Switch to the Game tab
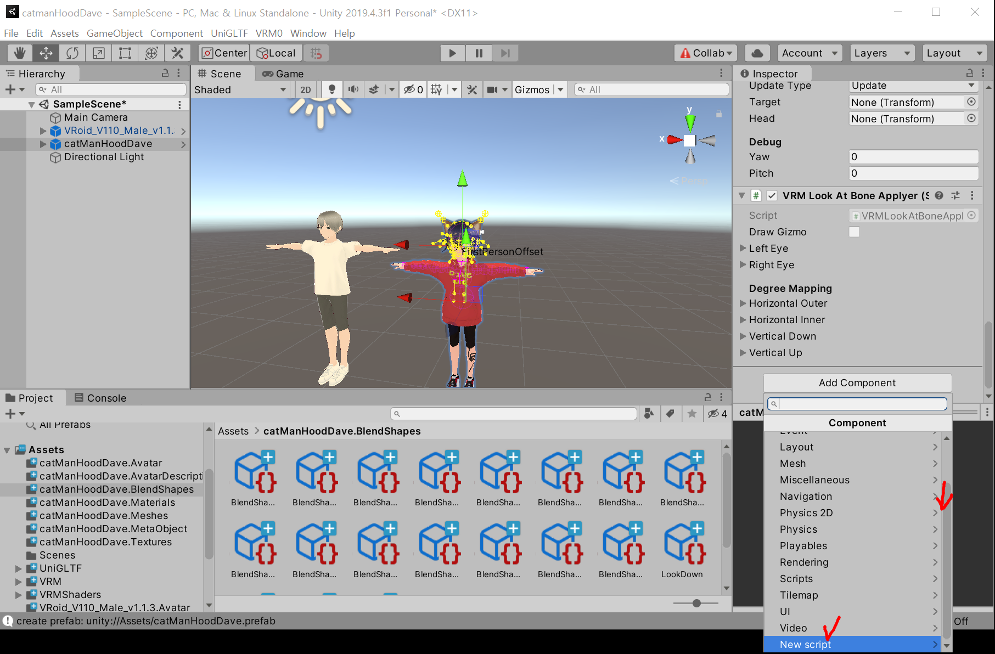The height and width of the screenshot is (654, 995). 283,74
